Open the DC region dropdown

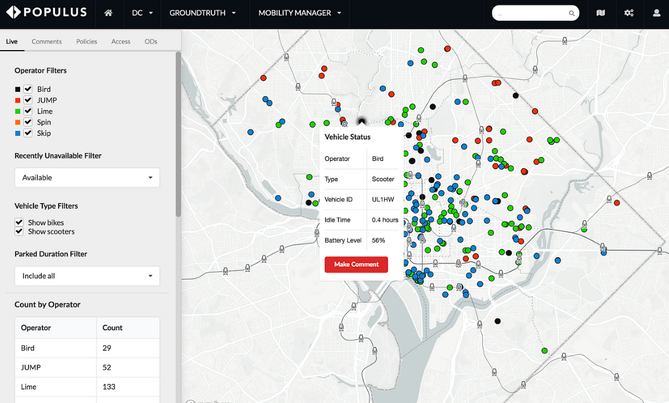142,13
